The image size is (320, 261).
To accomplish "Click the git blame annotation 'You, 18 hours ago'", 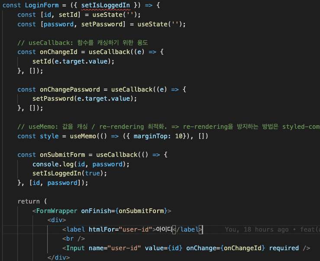I will pyautogui.click(x=257, y=229).
